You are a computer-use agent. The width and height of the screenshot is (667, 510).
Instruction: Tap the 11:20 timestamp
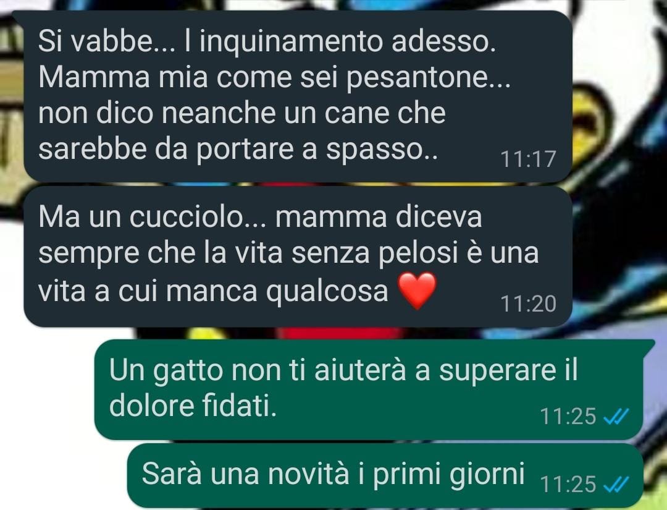[528, 304]
